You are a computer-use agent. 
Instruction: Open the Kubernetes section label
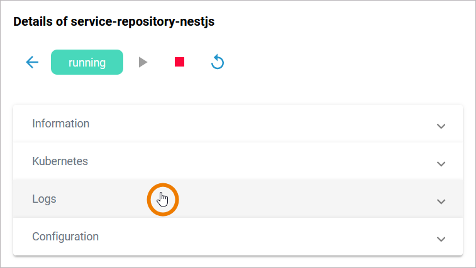pyautogui.click(x=60, y=161)
